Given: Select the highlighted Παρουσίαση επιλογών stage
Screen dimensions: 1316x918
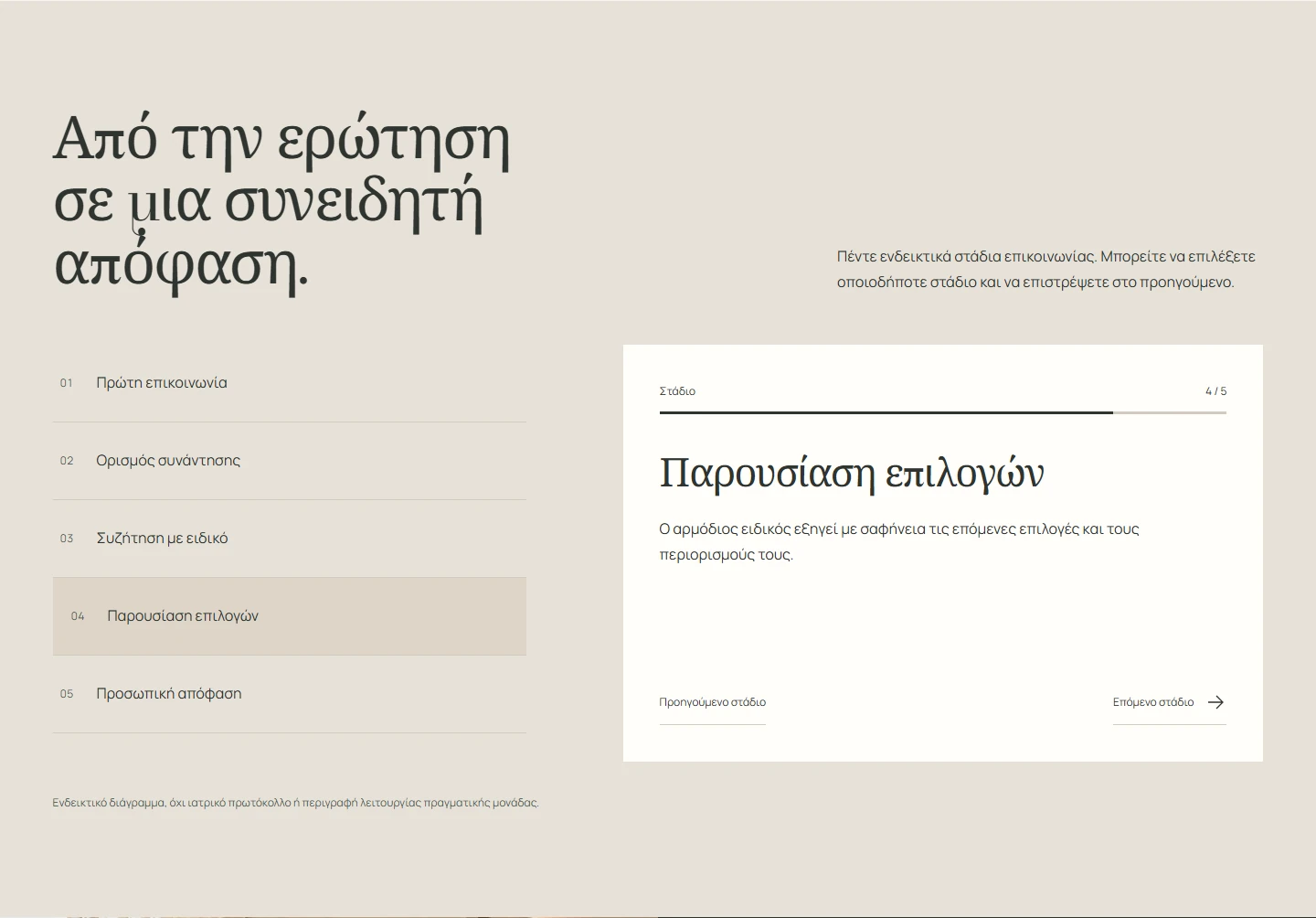Looking at the screenshot, I should tap(289, 616).
